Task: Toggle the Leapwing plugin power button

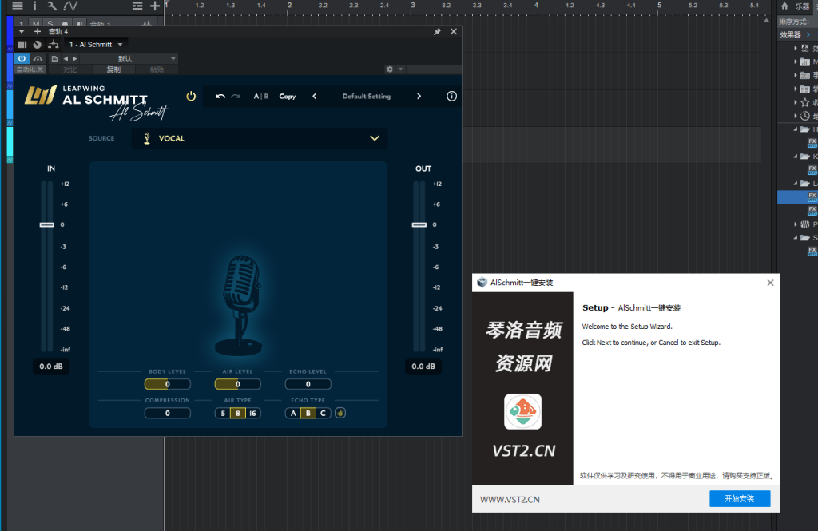Action: pos(191,97)
